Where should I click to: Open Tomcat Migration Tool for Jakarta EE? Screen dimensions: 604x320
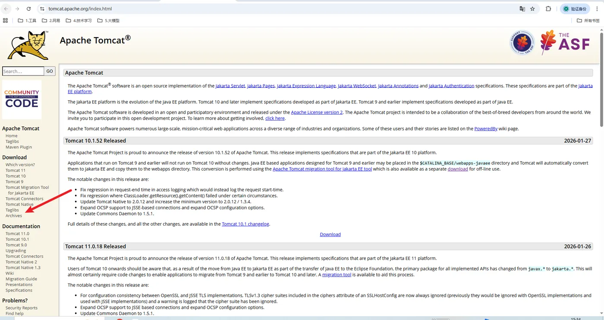[27, 190]
